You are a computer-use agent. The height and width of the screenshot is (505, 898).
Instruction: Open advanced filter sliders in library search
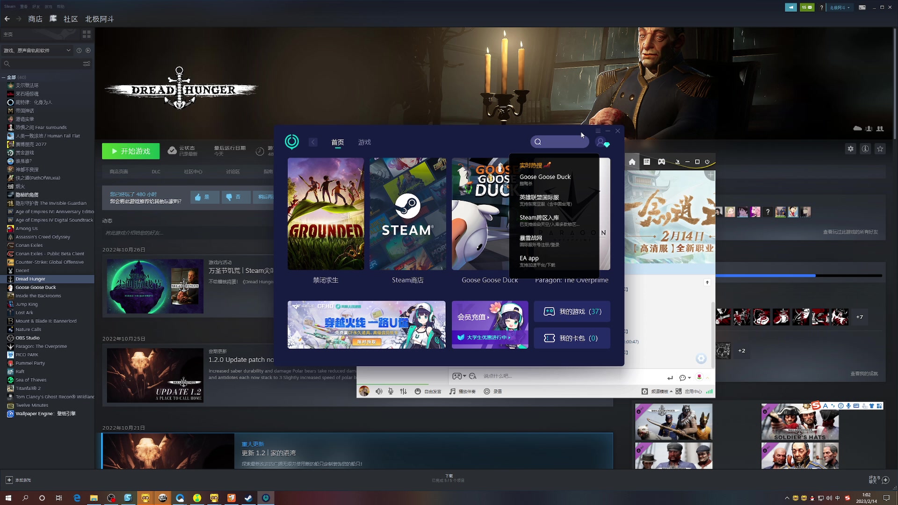(x=87, y=64)
